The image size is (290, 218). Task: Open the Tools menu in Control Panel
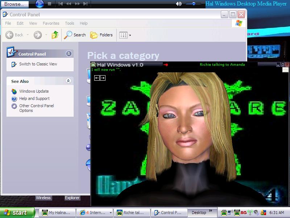[70, 23]
